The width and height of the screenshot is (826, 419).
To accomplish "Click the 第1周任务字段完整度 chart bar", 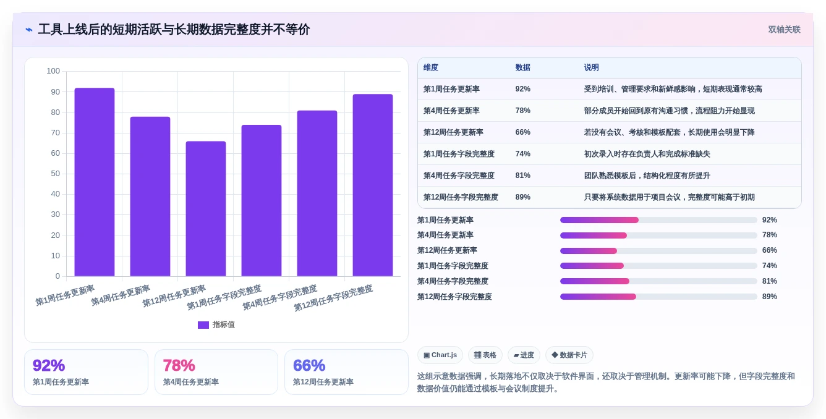I will pyautogui.click(x=262, y=201).
